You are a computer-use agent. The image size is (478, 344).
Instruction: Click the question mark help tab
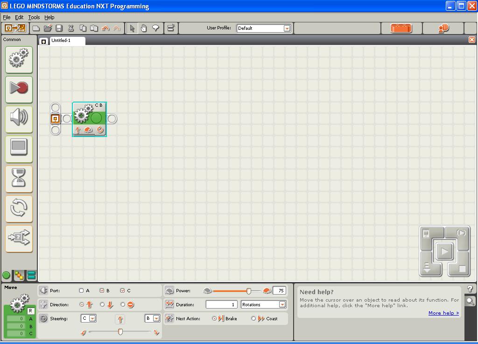click(470, 289)
